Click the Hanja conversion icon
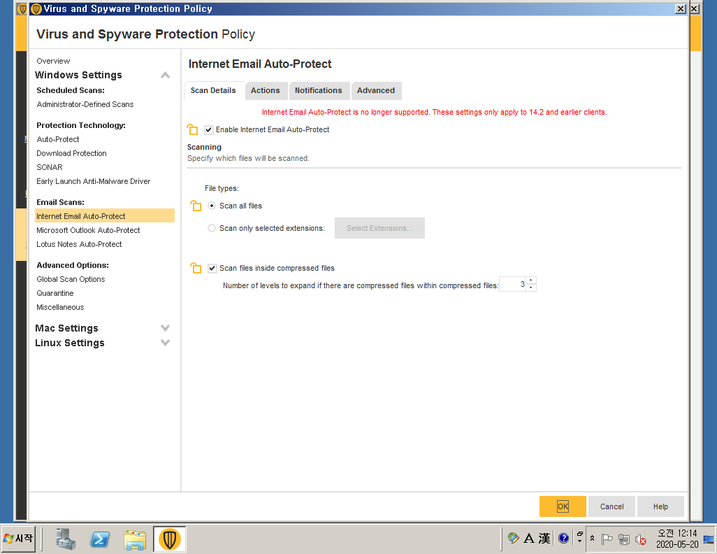Screen dimensions: 717x554 tap(544, 538)
